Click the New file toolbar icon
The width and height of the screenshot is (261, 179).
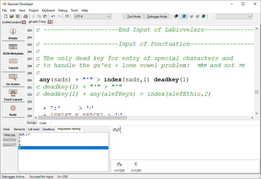click(x=6, y=16)
